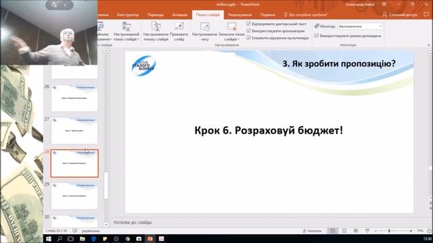The image size is (433, 243).
Task: Open the Review (Рецензування) tab
Action: click(240, 15)
